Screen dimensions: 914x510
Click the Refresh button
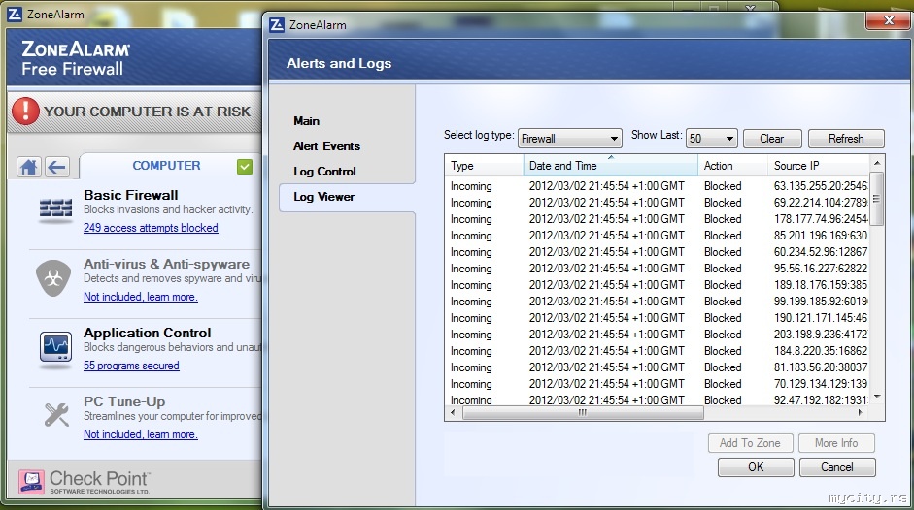[846, 139]
